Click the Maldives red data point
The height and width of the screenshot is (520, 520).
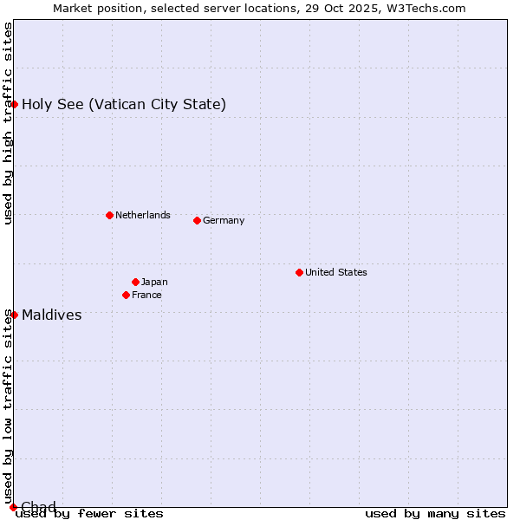tap(14, 315)
